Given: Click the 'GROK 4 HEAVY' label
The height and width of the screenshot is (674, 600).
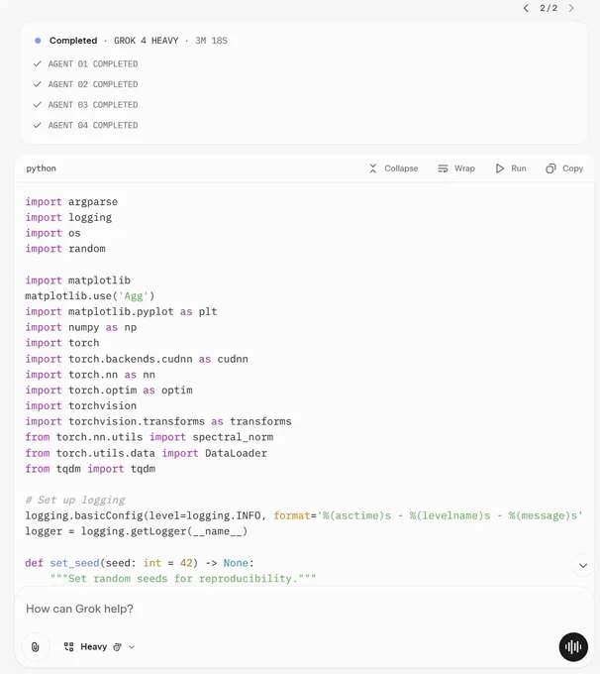Looking at the screenshot, I should pyautogui.click(x=146, y=41).
